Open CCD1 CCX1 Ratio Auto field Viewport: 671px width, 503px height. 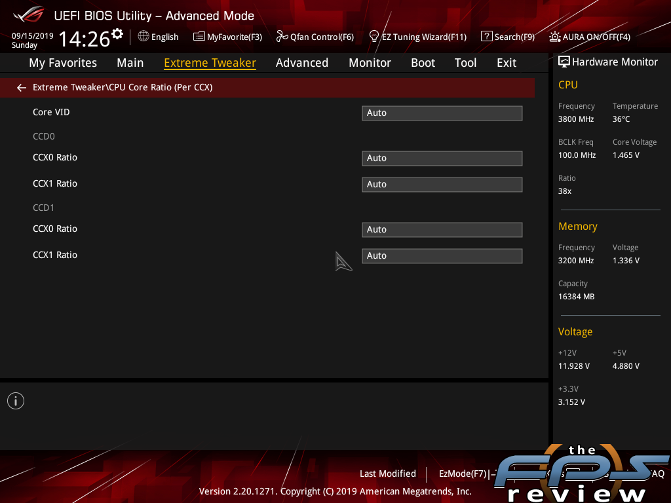(442, 256)
